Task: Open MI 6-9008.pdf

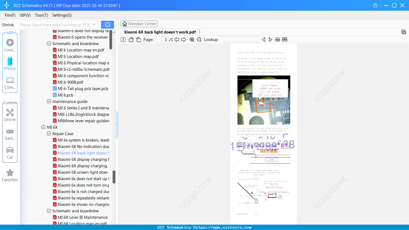Action: tap(70, 82)
